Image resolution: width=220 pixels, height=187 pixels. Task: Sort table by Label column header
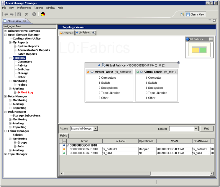120,141
